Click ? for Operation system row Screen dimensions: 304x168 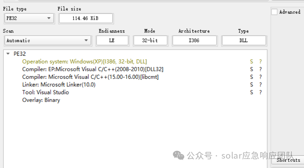(260, 62)
